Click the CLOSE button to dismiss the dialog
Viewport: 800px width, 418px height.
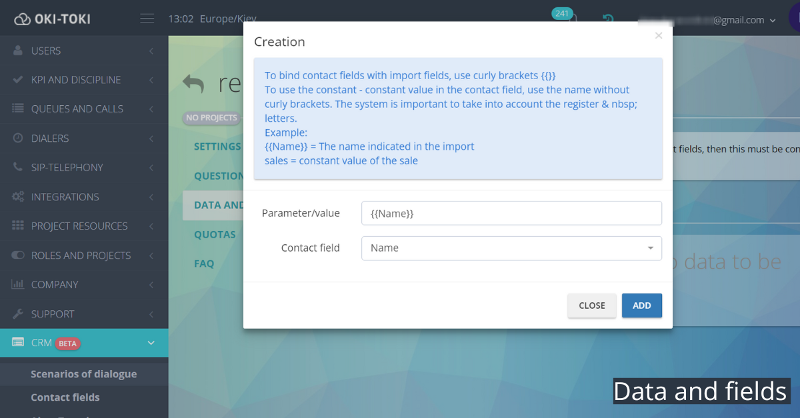[x=591, y=306]
